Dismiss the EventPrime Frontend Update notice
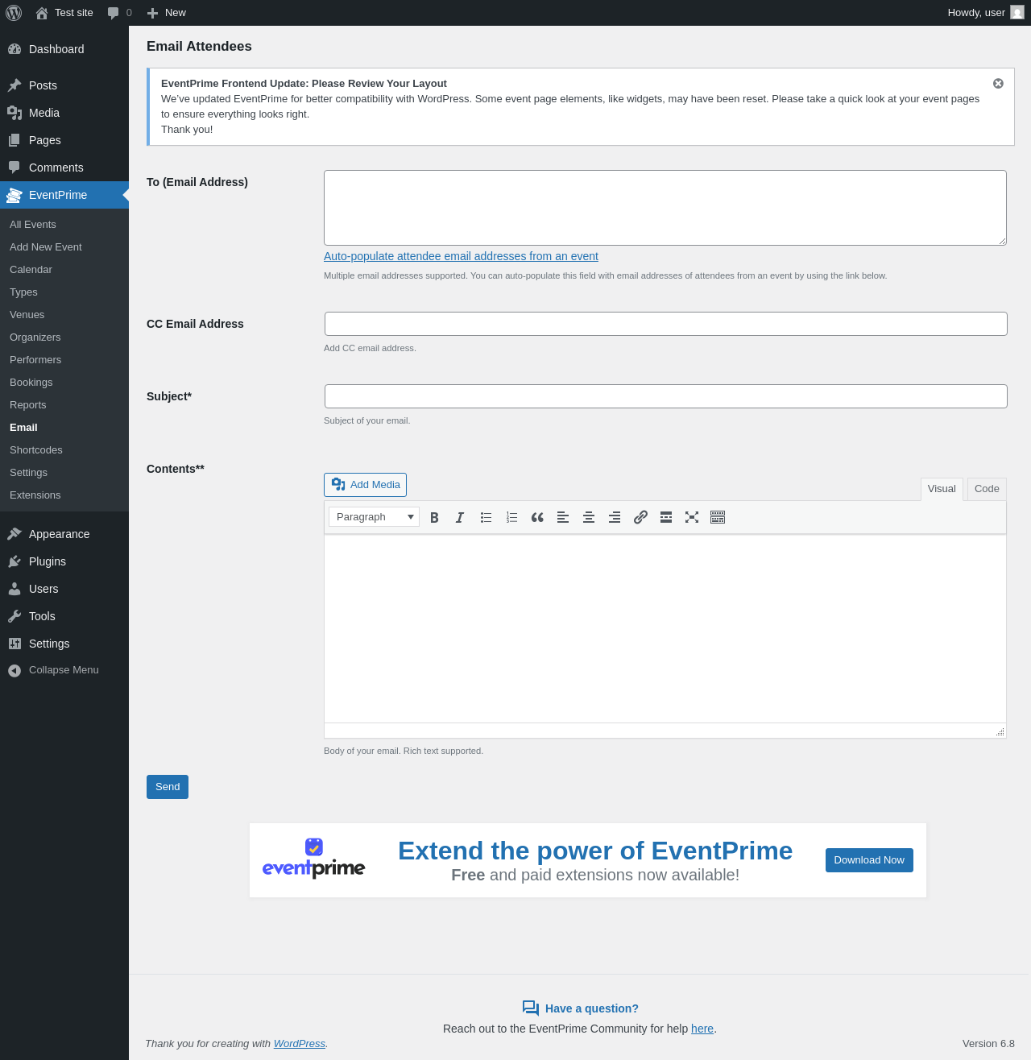This screenshot has height=1060, width=1031. point(998,84)
